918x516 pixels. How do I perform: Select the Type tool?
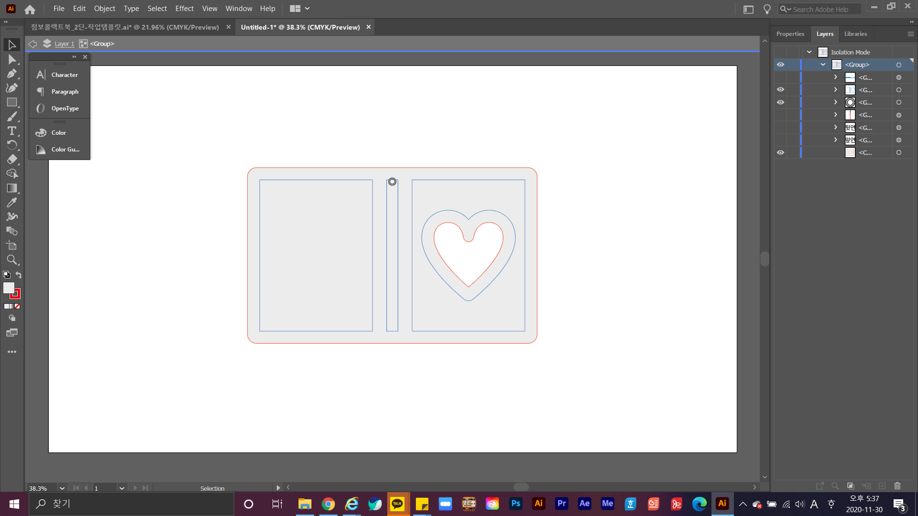coord(11,131)
